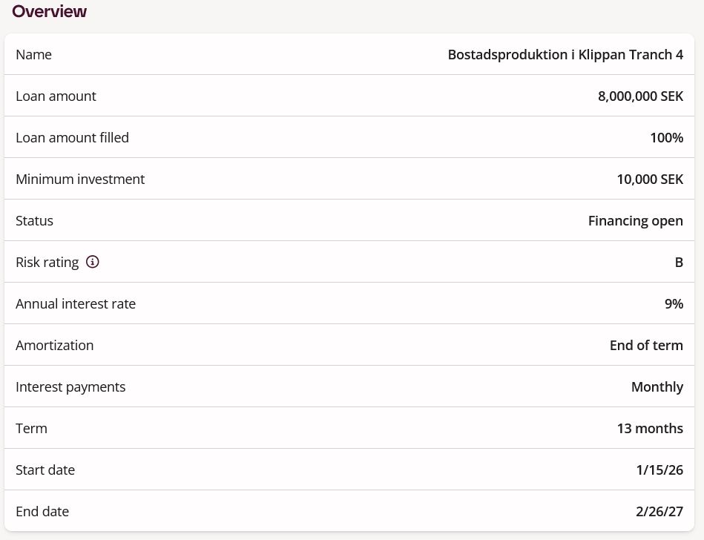The width and height of the screenshot is (704, 540).
Task: Click the Overview heading
Action: coord(50,12)
